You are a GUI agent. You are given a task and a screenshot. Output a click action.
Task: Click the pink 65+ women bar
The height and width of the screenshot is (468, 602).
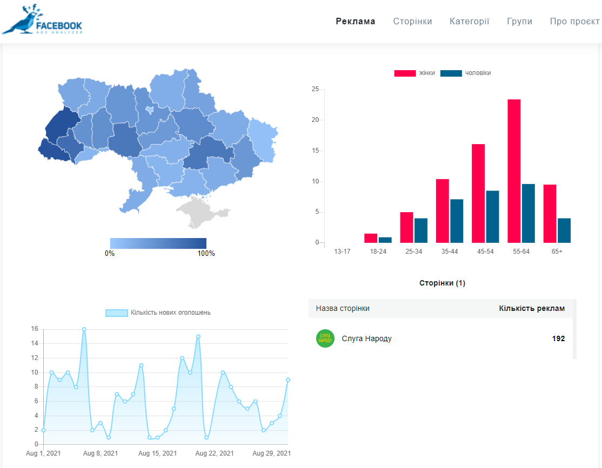550,214
